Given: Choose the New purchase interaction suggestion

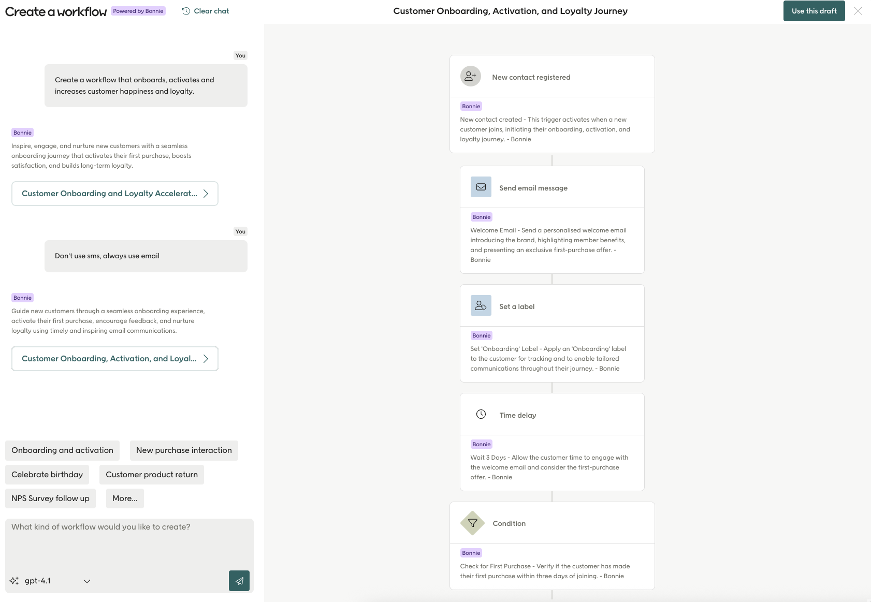Looking at the screenshot, I should coord(183,450).
